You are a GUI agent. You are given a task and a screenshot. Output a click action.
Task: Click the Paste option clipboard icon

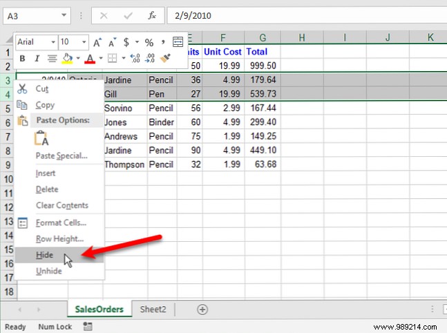(41, 138)
